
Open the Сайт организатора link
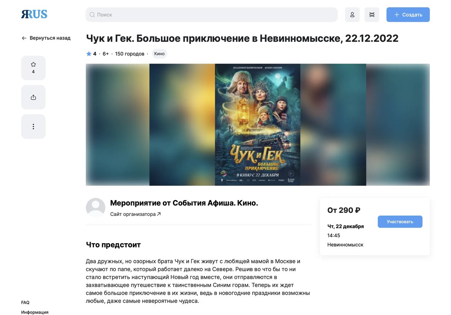click(135, 214)
